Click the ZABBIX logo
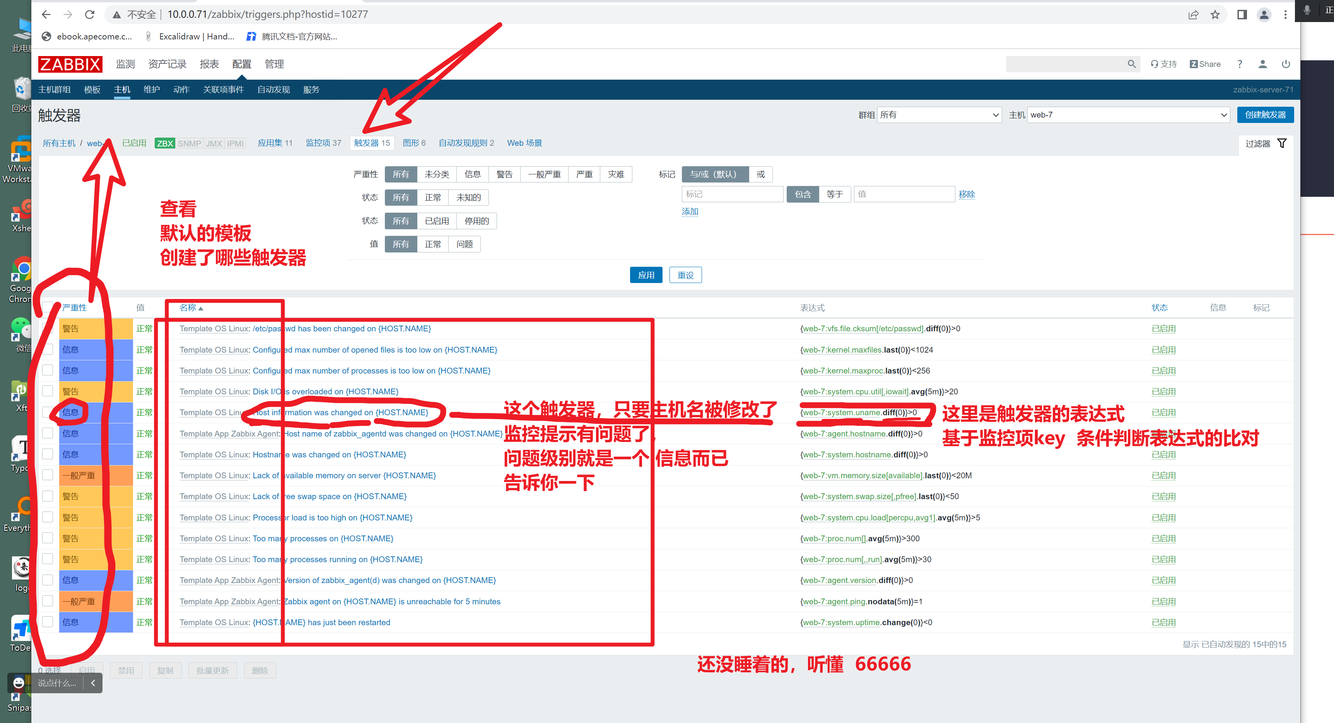The height and width of the screenshot is (723, 1334). coord(70,64)
